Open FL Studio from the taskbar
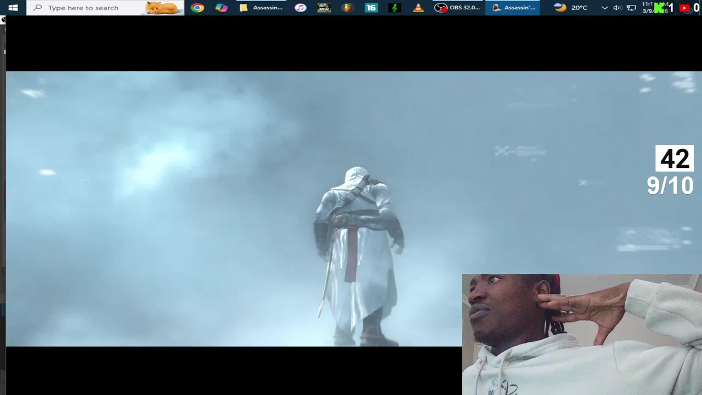This screenshot has height=395, width=702. (348, 8)
